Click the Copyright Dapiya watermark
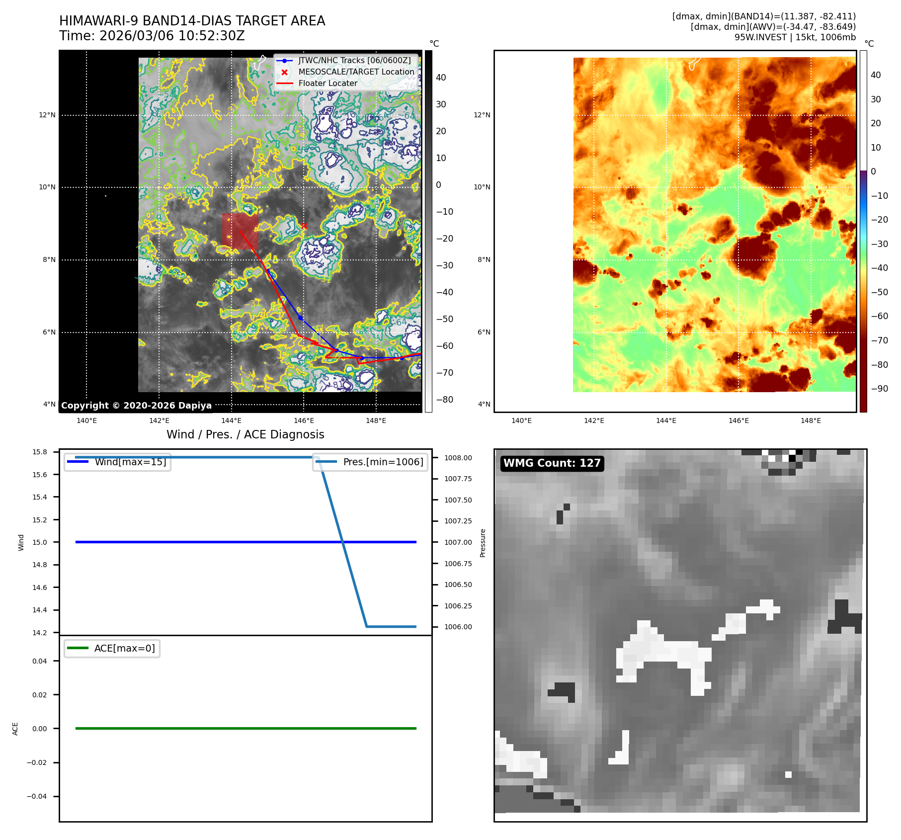The height and width of the screenshot is (840, 901). (x=136, y=406)
